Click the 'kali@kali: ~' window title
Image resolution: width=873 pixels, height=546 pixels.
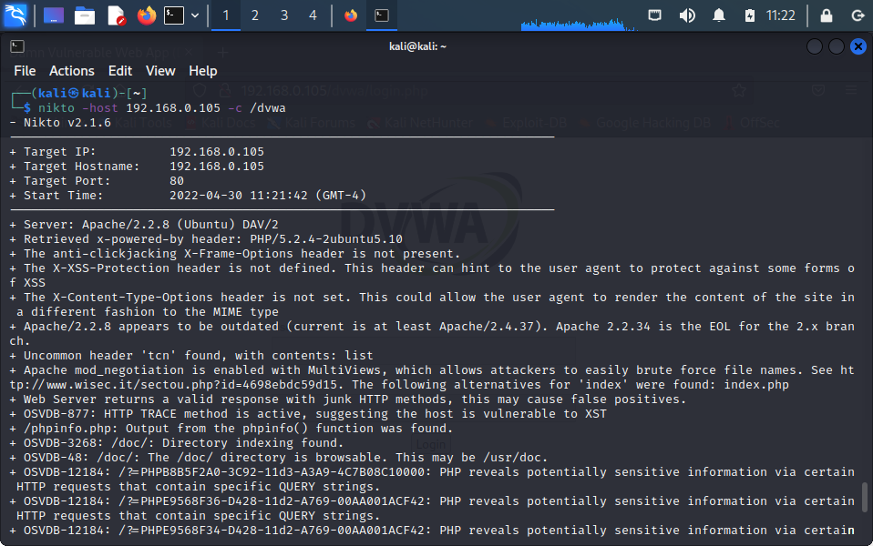pyautogui.click(x=417, y=46)
